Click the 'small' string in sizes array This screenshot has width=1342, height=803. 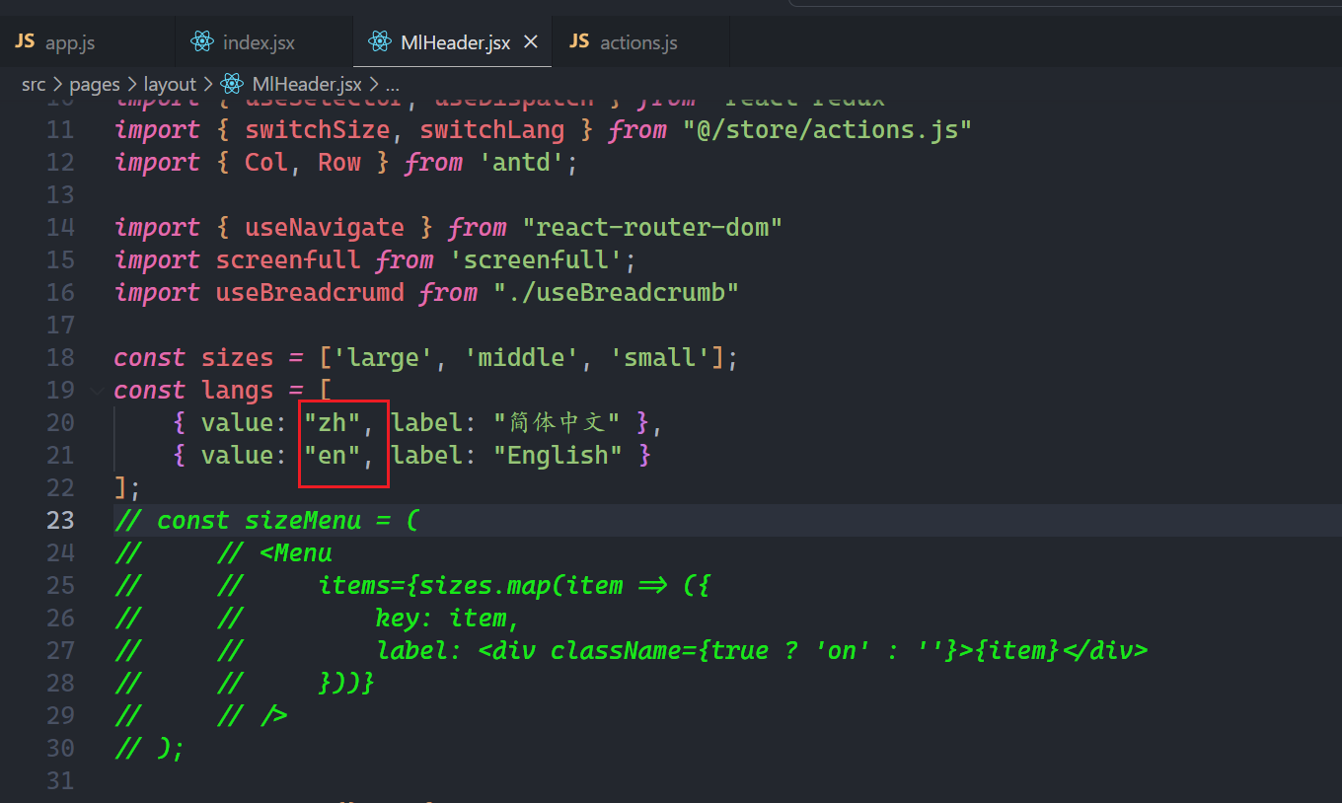pos(659,357)
